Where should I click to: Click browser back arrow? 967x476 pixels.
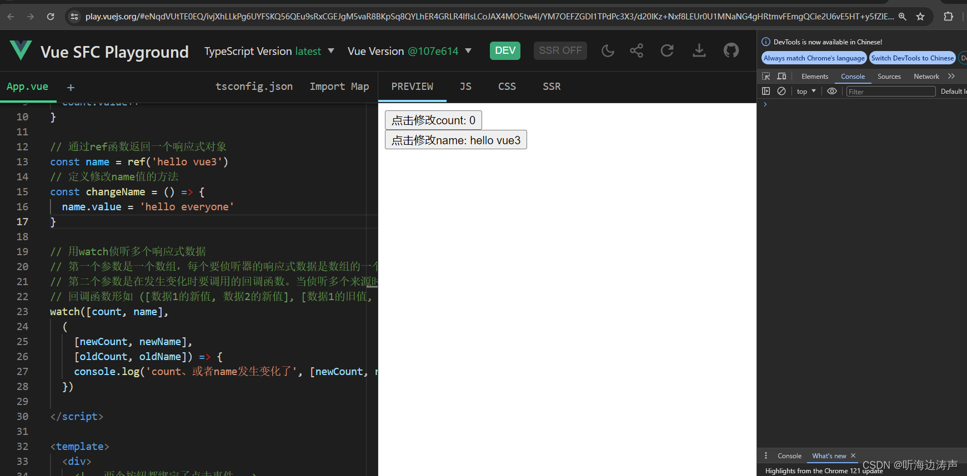pyautogui.click(x=11, y=17)
